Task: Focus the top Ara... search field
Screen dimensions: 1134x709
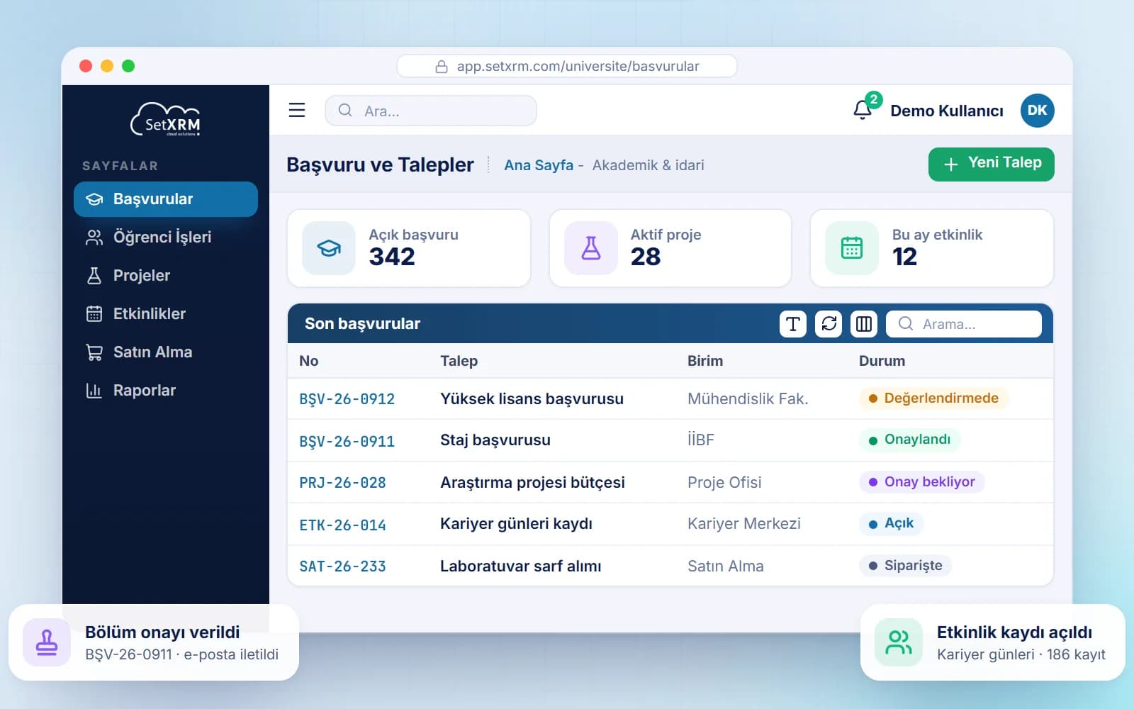Action: [x=431, y=111]
